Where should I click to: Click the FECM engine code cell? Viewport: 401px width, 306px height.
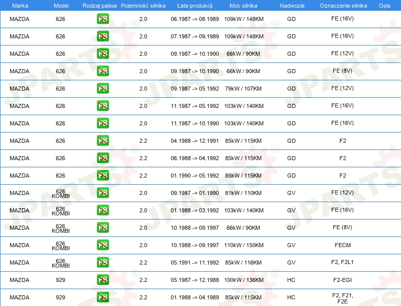343,245
